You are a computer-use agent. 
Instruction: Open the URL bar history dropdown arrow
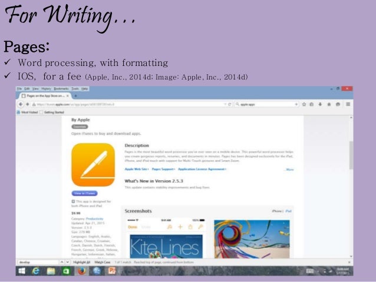pyautogui.click(x=225, y=104)
